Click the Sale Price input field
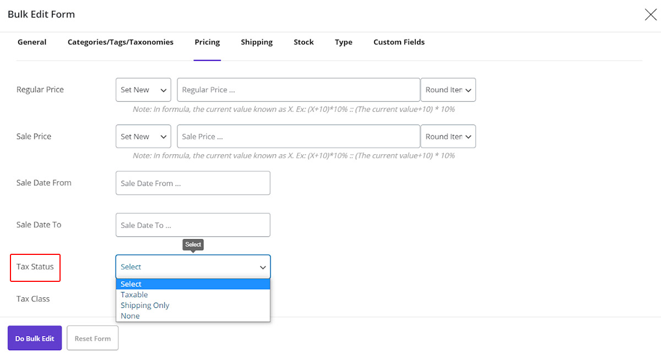Image resolution: width=661 pixels, height=354 pixels. pos(298,137)
